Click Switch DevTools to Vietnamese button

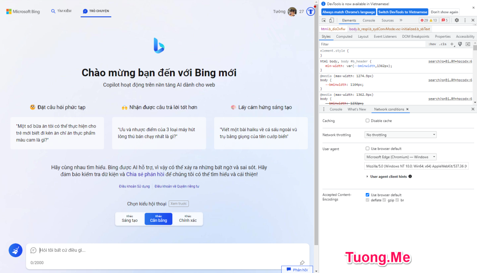(x=402, y=12)
